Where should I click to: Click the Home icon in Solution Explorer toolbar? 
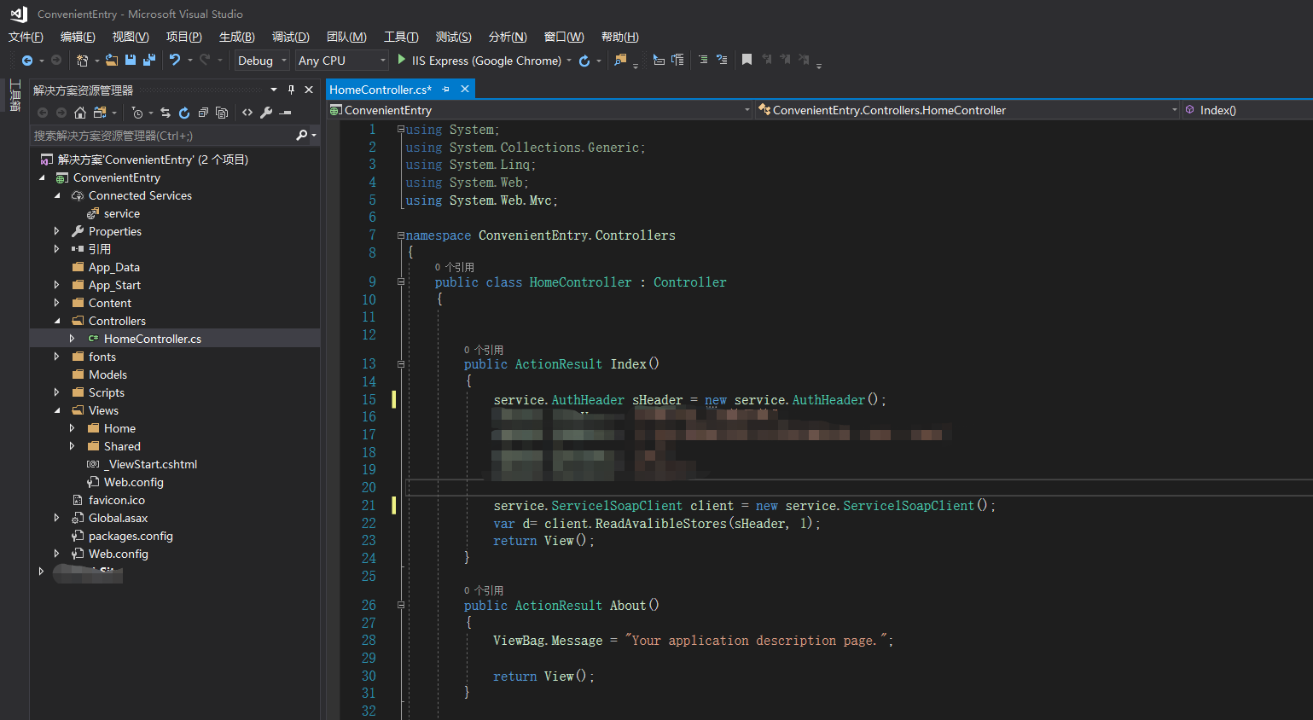pos(80,113)
